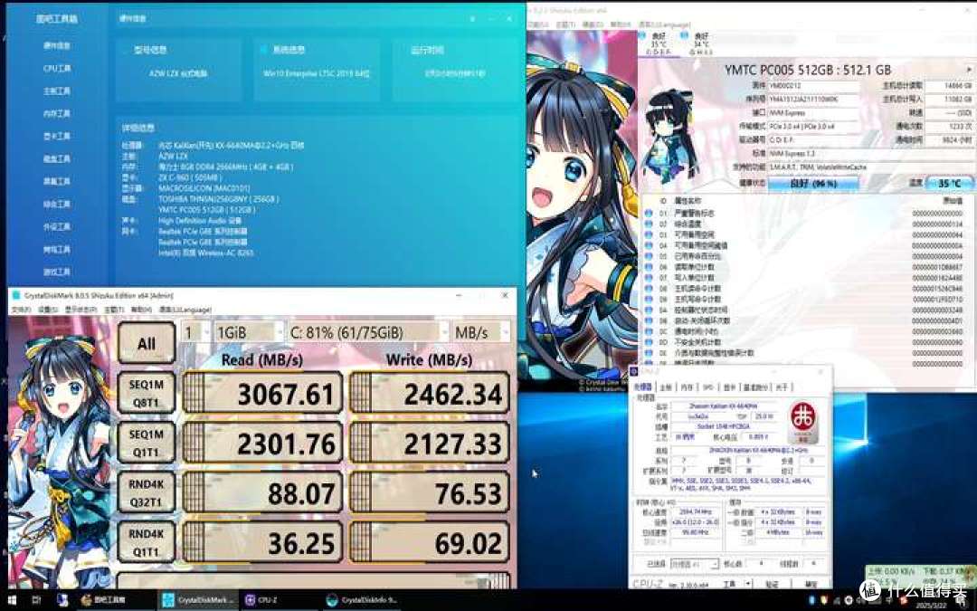Click the CrystalDiskInfo taskbar button
The height and width of the screenshot is (611, 977).
coord(361,600)
